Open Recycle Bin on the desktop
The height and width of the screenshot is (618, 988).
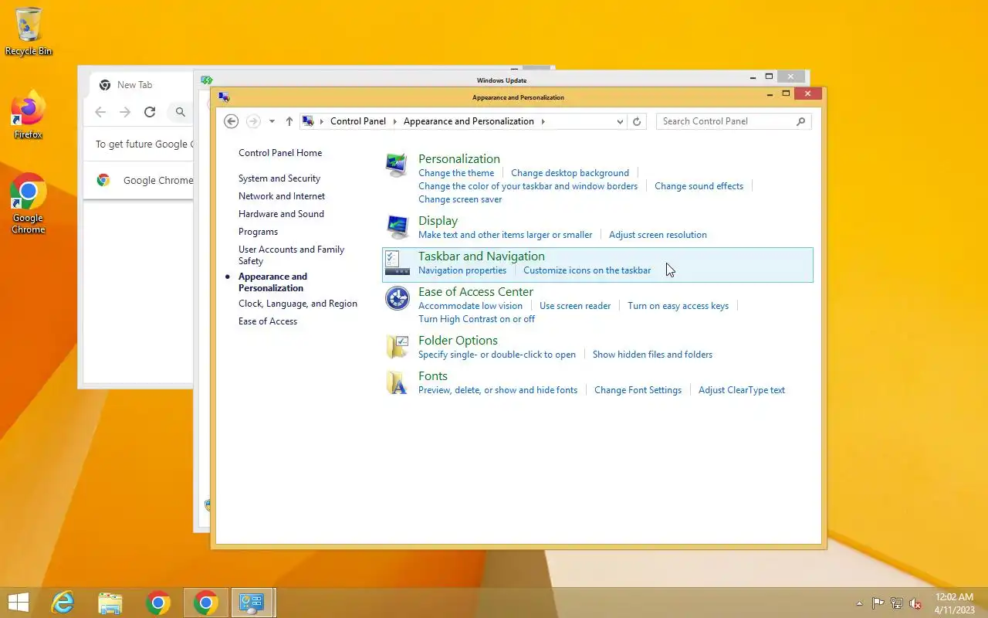29,32
